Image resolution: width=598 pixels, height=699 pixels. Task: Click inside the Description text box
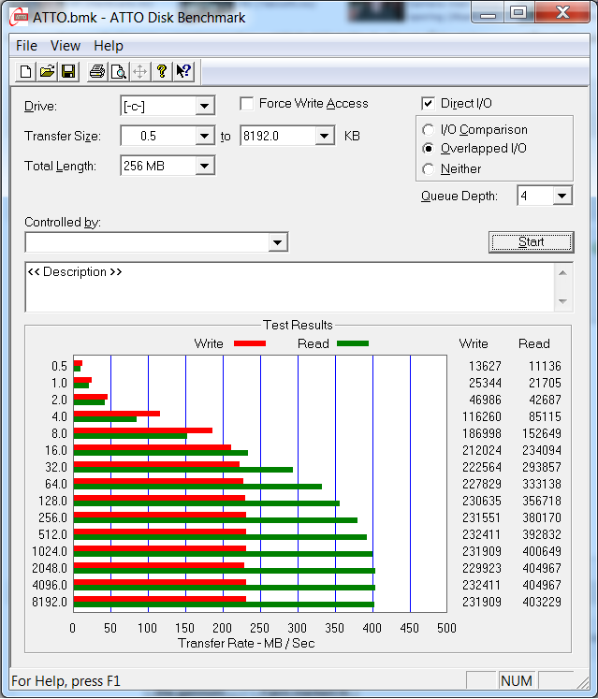[290, 287]
